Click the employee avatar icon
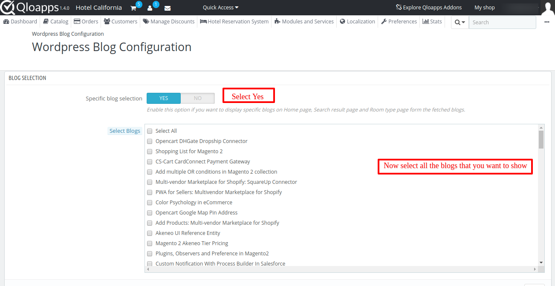This screenshot has height=286, width=555. click(548, 8)
